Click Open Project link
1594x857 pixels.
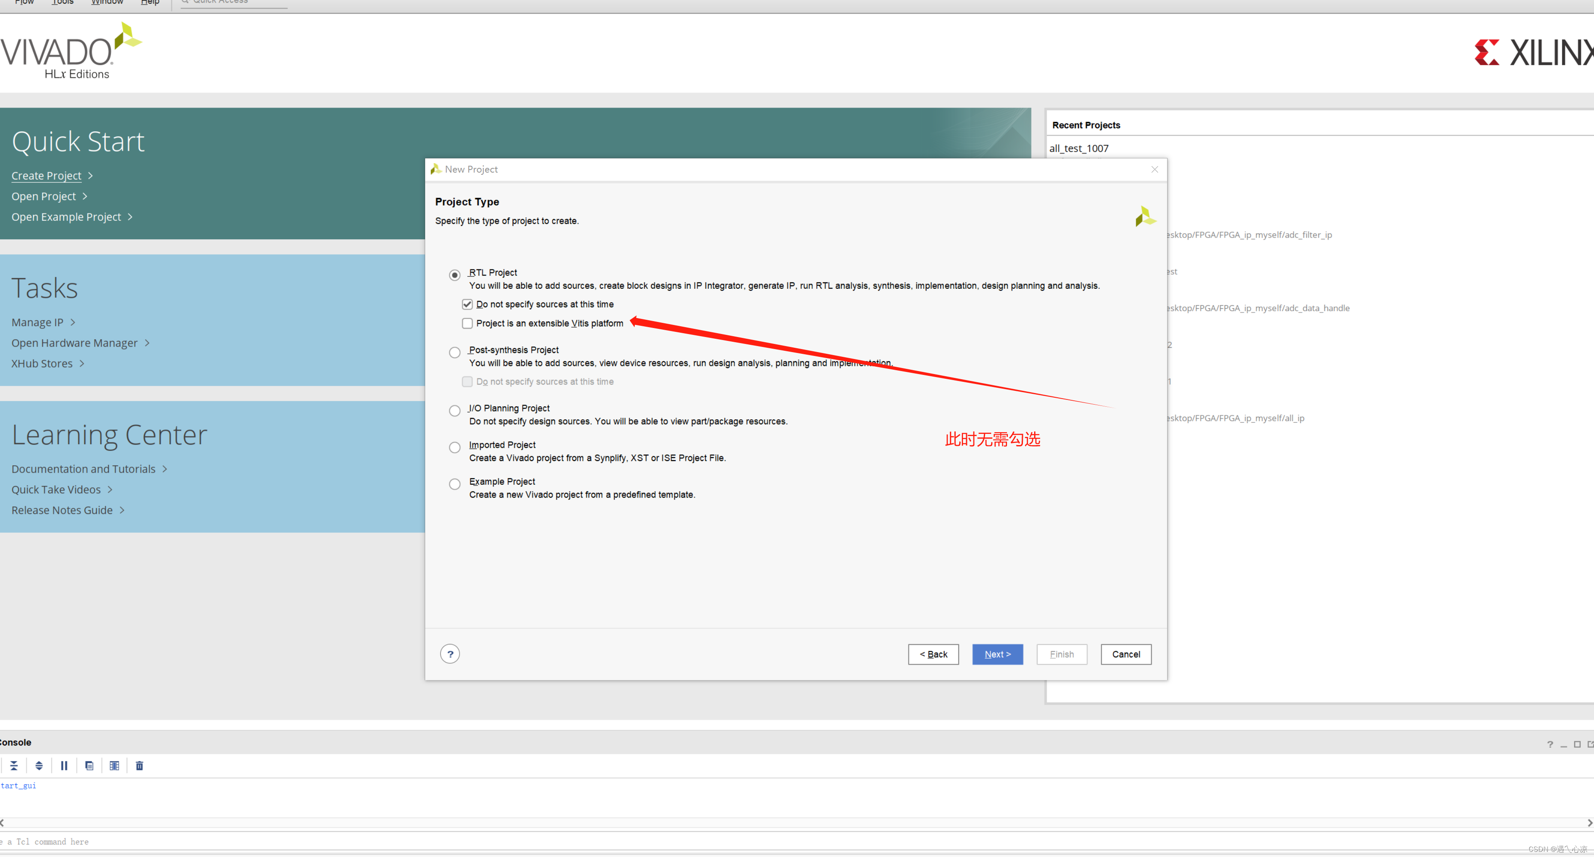coord(43,196)
